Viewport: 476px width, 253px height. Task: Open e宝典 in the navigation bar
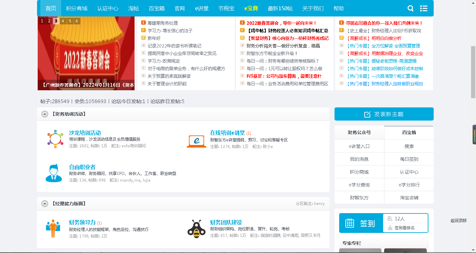click(251, 9)
